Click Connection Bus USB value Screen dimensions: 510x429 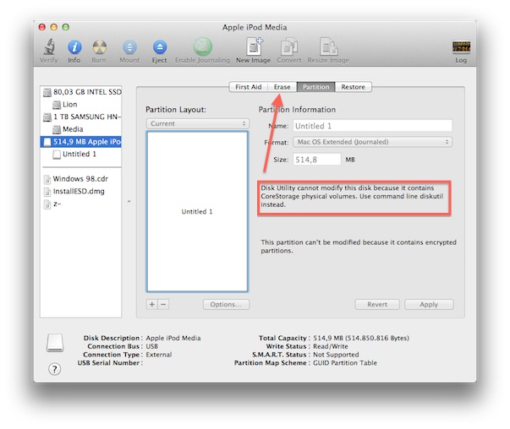tap(152, 346)
